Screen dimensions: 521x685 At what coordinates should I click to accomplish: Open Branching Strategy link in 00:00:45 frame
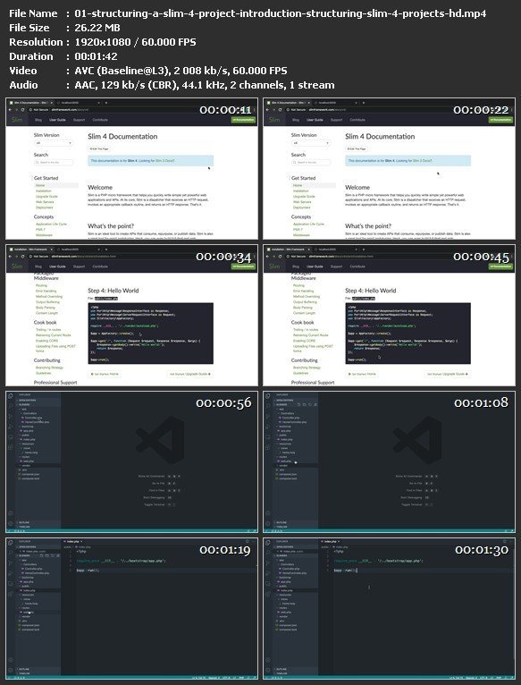click(x=307, y=368)
